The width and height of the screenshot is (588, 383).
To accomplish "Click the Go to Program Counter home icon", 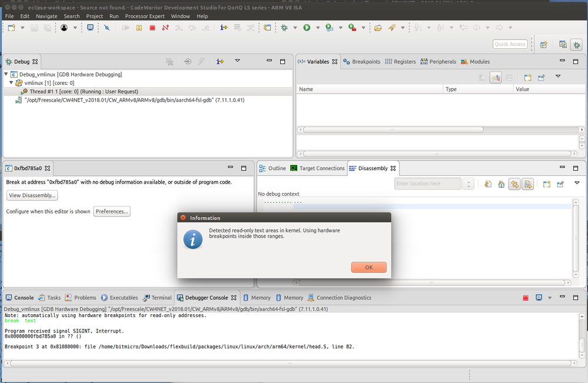I will (501, 184).
